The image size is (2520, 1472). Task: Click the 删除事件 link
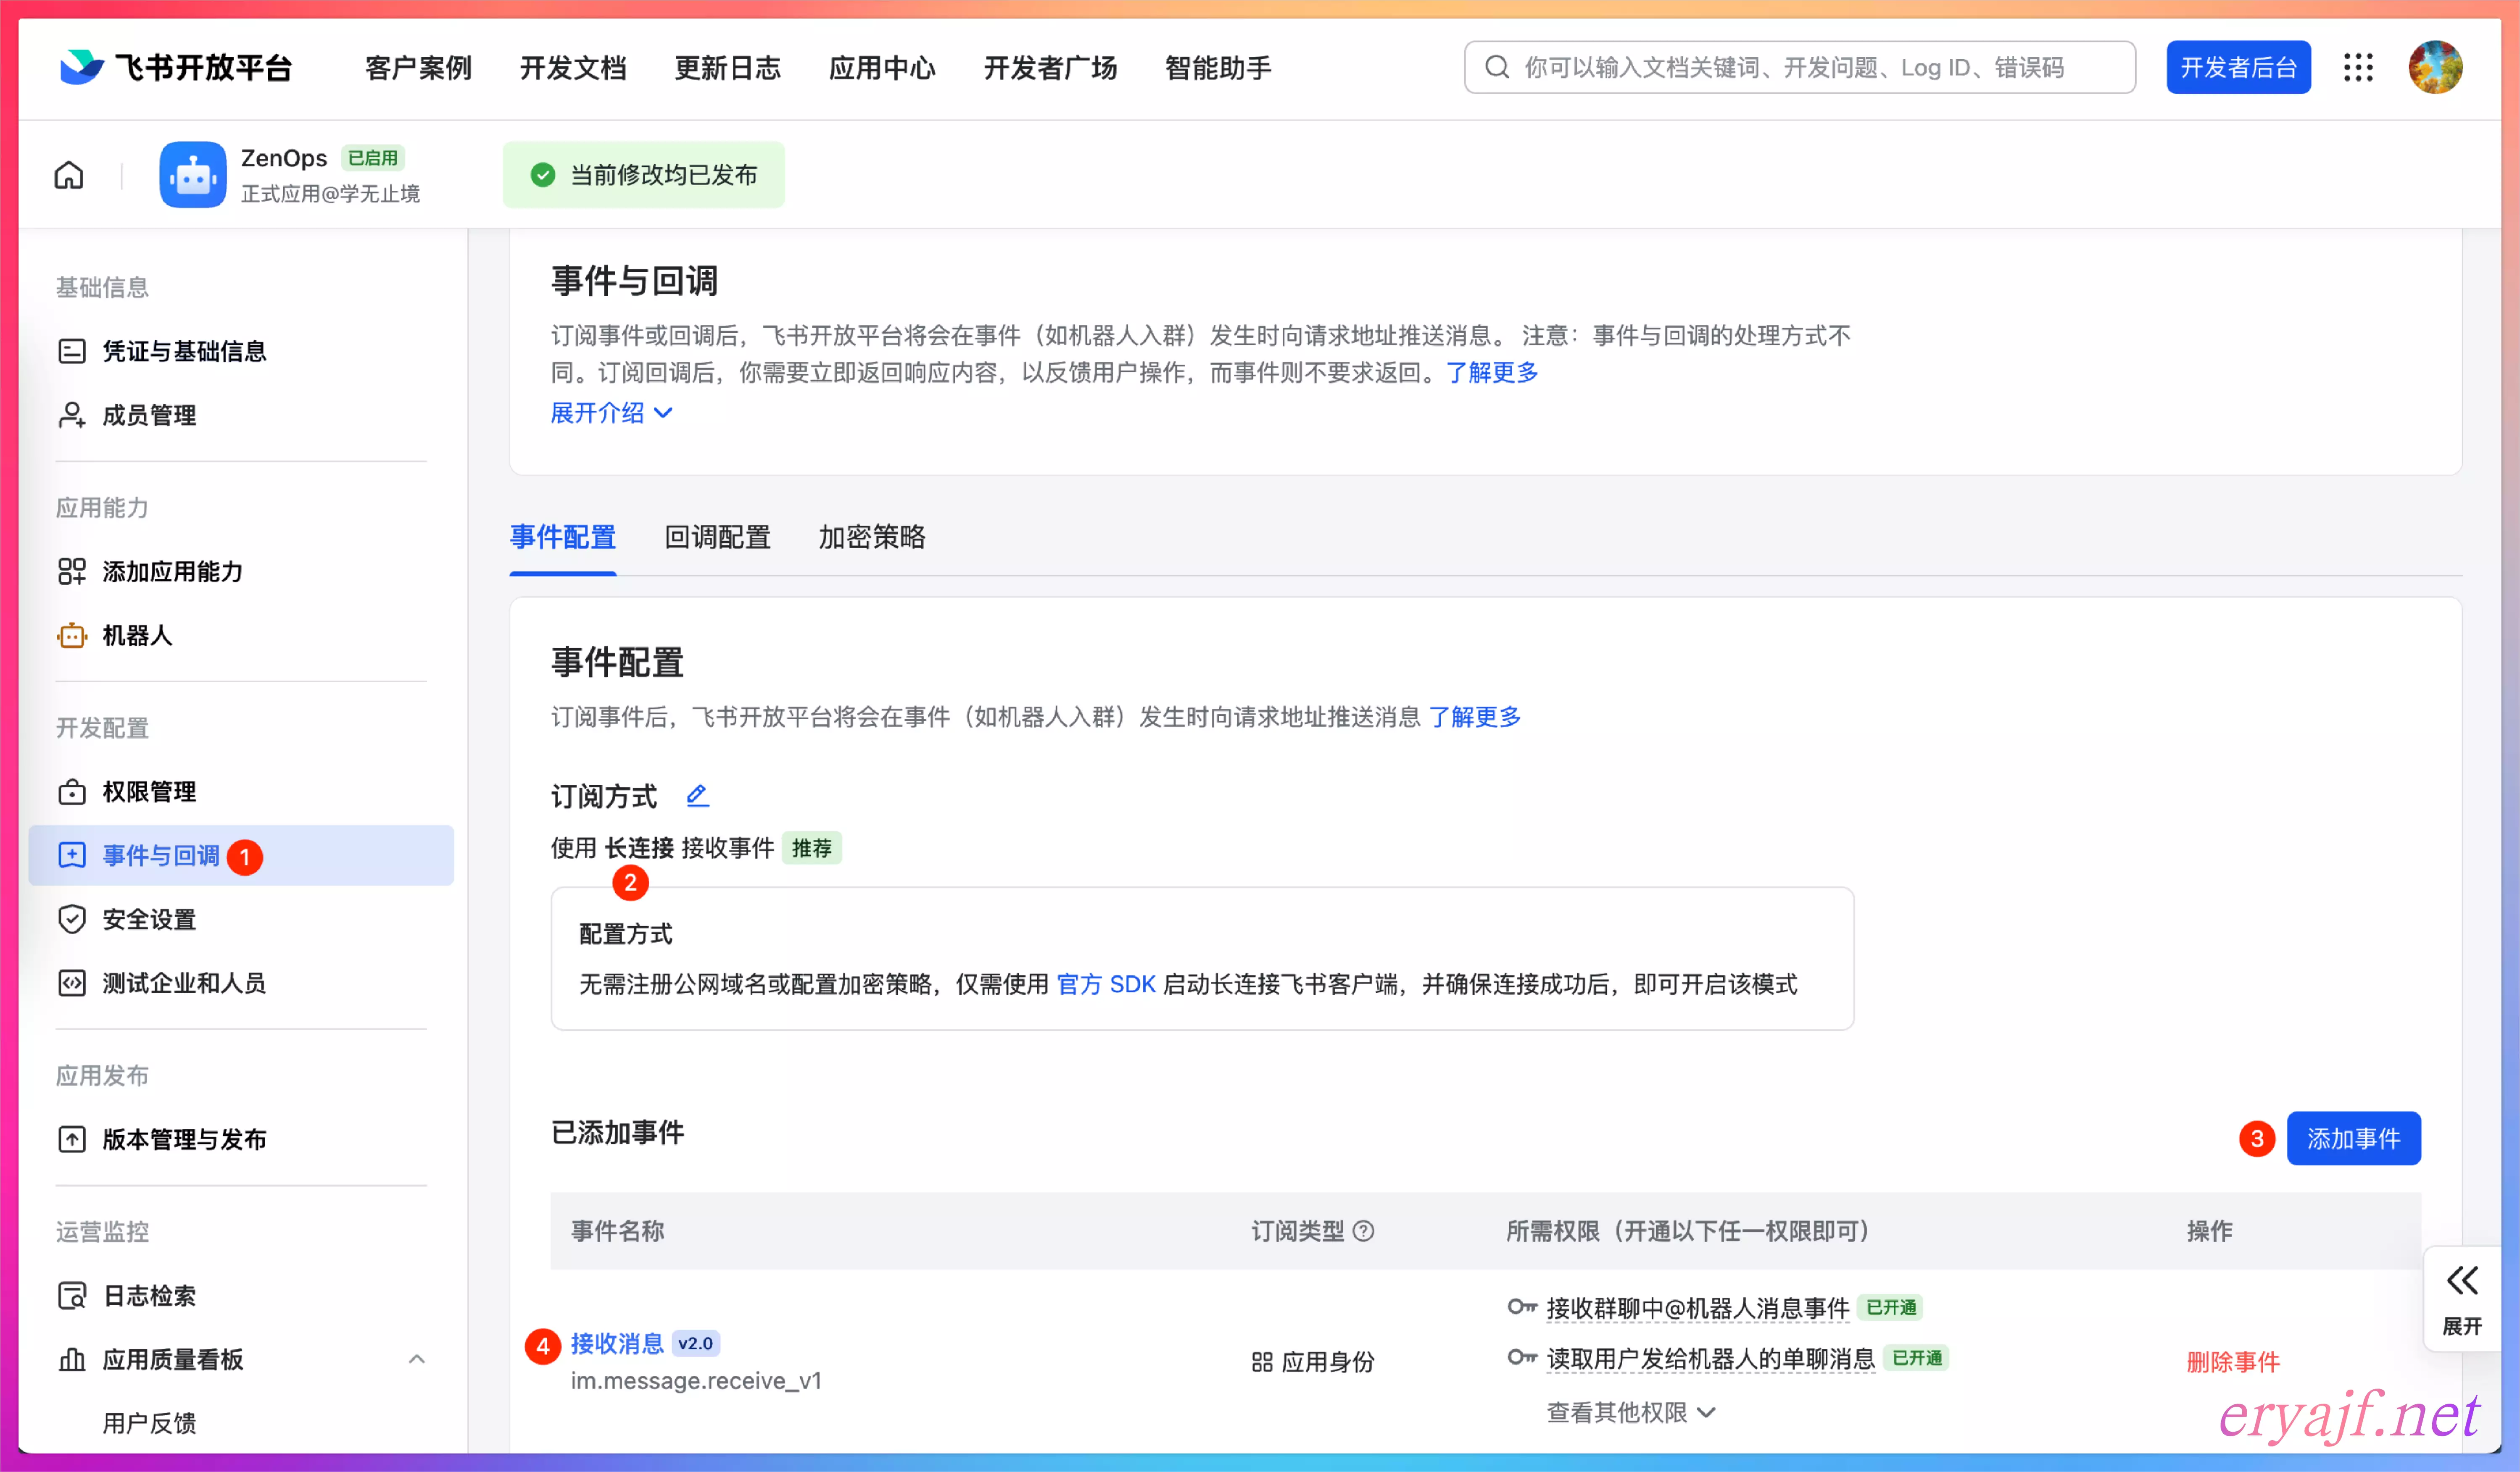[2232, 1361]
